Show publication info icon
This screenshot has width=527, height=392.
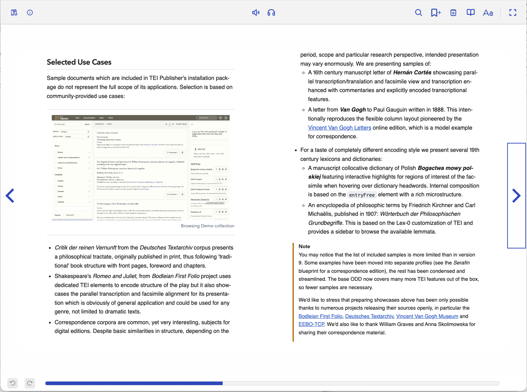pyautogui.click(x=30, y=13)
